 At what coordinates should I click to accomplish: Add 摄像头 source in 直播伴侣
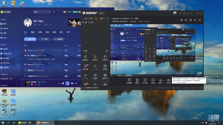click(x=137, y=81)
